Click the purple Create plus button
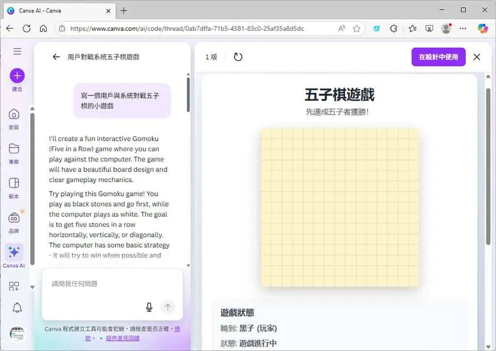Image resolution: width=496 pixels, height=351 pixels. point(17,76)
